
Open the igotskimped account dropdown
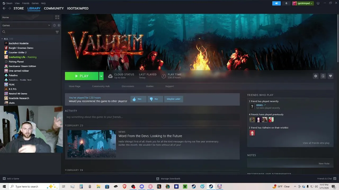tap(303, 3)
